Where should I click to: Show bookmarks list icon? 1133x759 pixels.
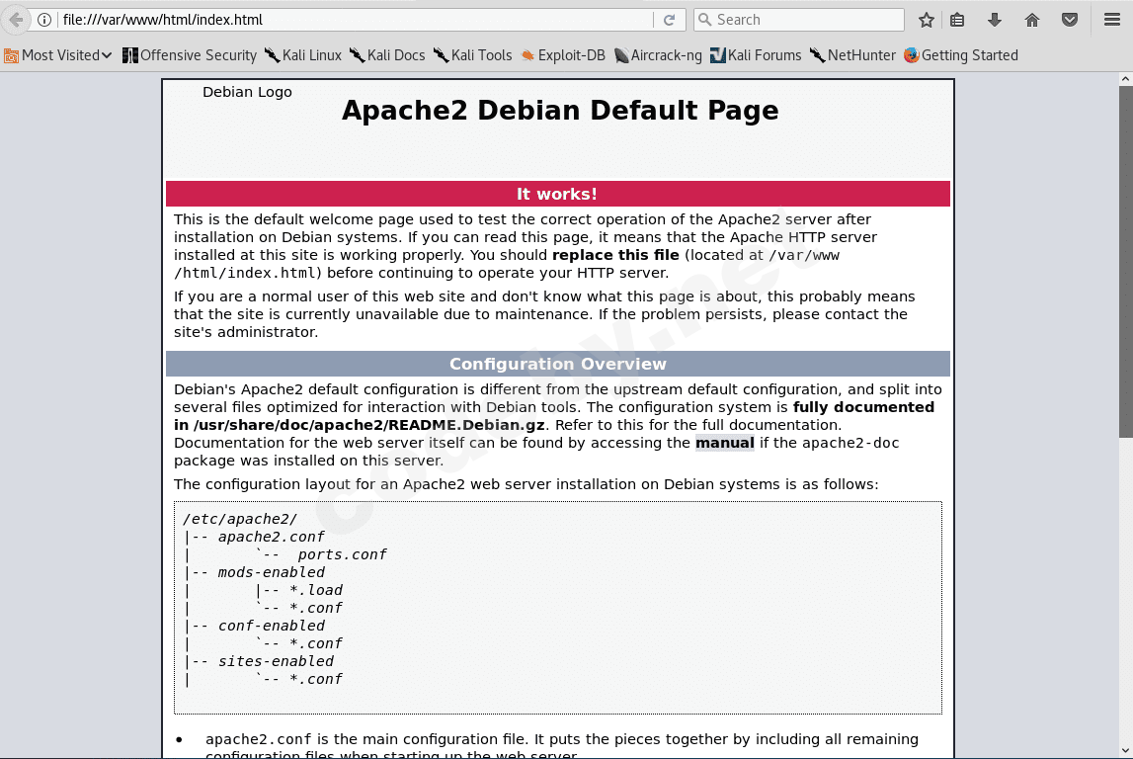(957, 20)
